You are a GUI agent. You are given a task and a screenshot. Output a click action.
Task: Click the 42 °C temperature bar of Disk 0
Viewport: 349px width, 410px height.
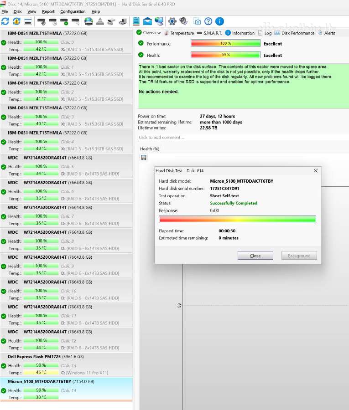pyautogui.click(x=41, y=49)
